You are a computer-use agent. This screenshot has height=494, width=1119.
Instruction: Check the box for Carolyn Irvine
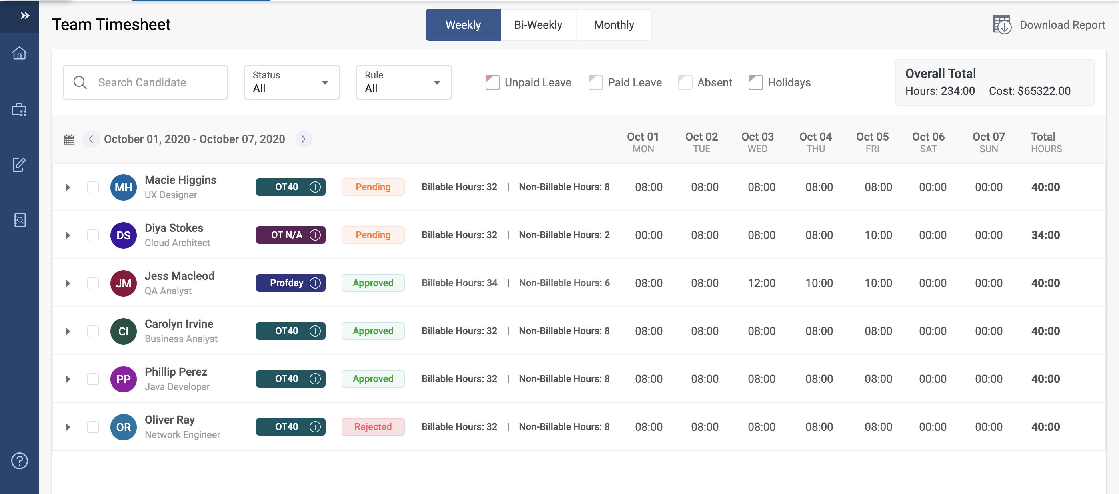93,331
